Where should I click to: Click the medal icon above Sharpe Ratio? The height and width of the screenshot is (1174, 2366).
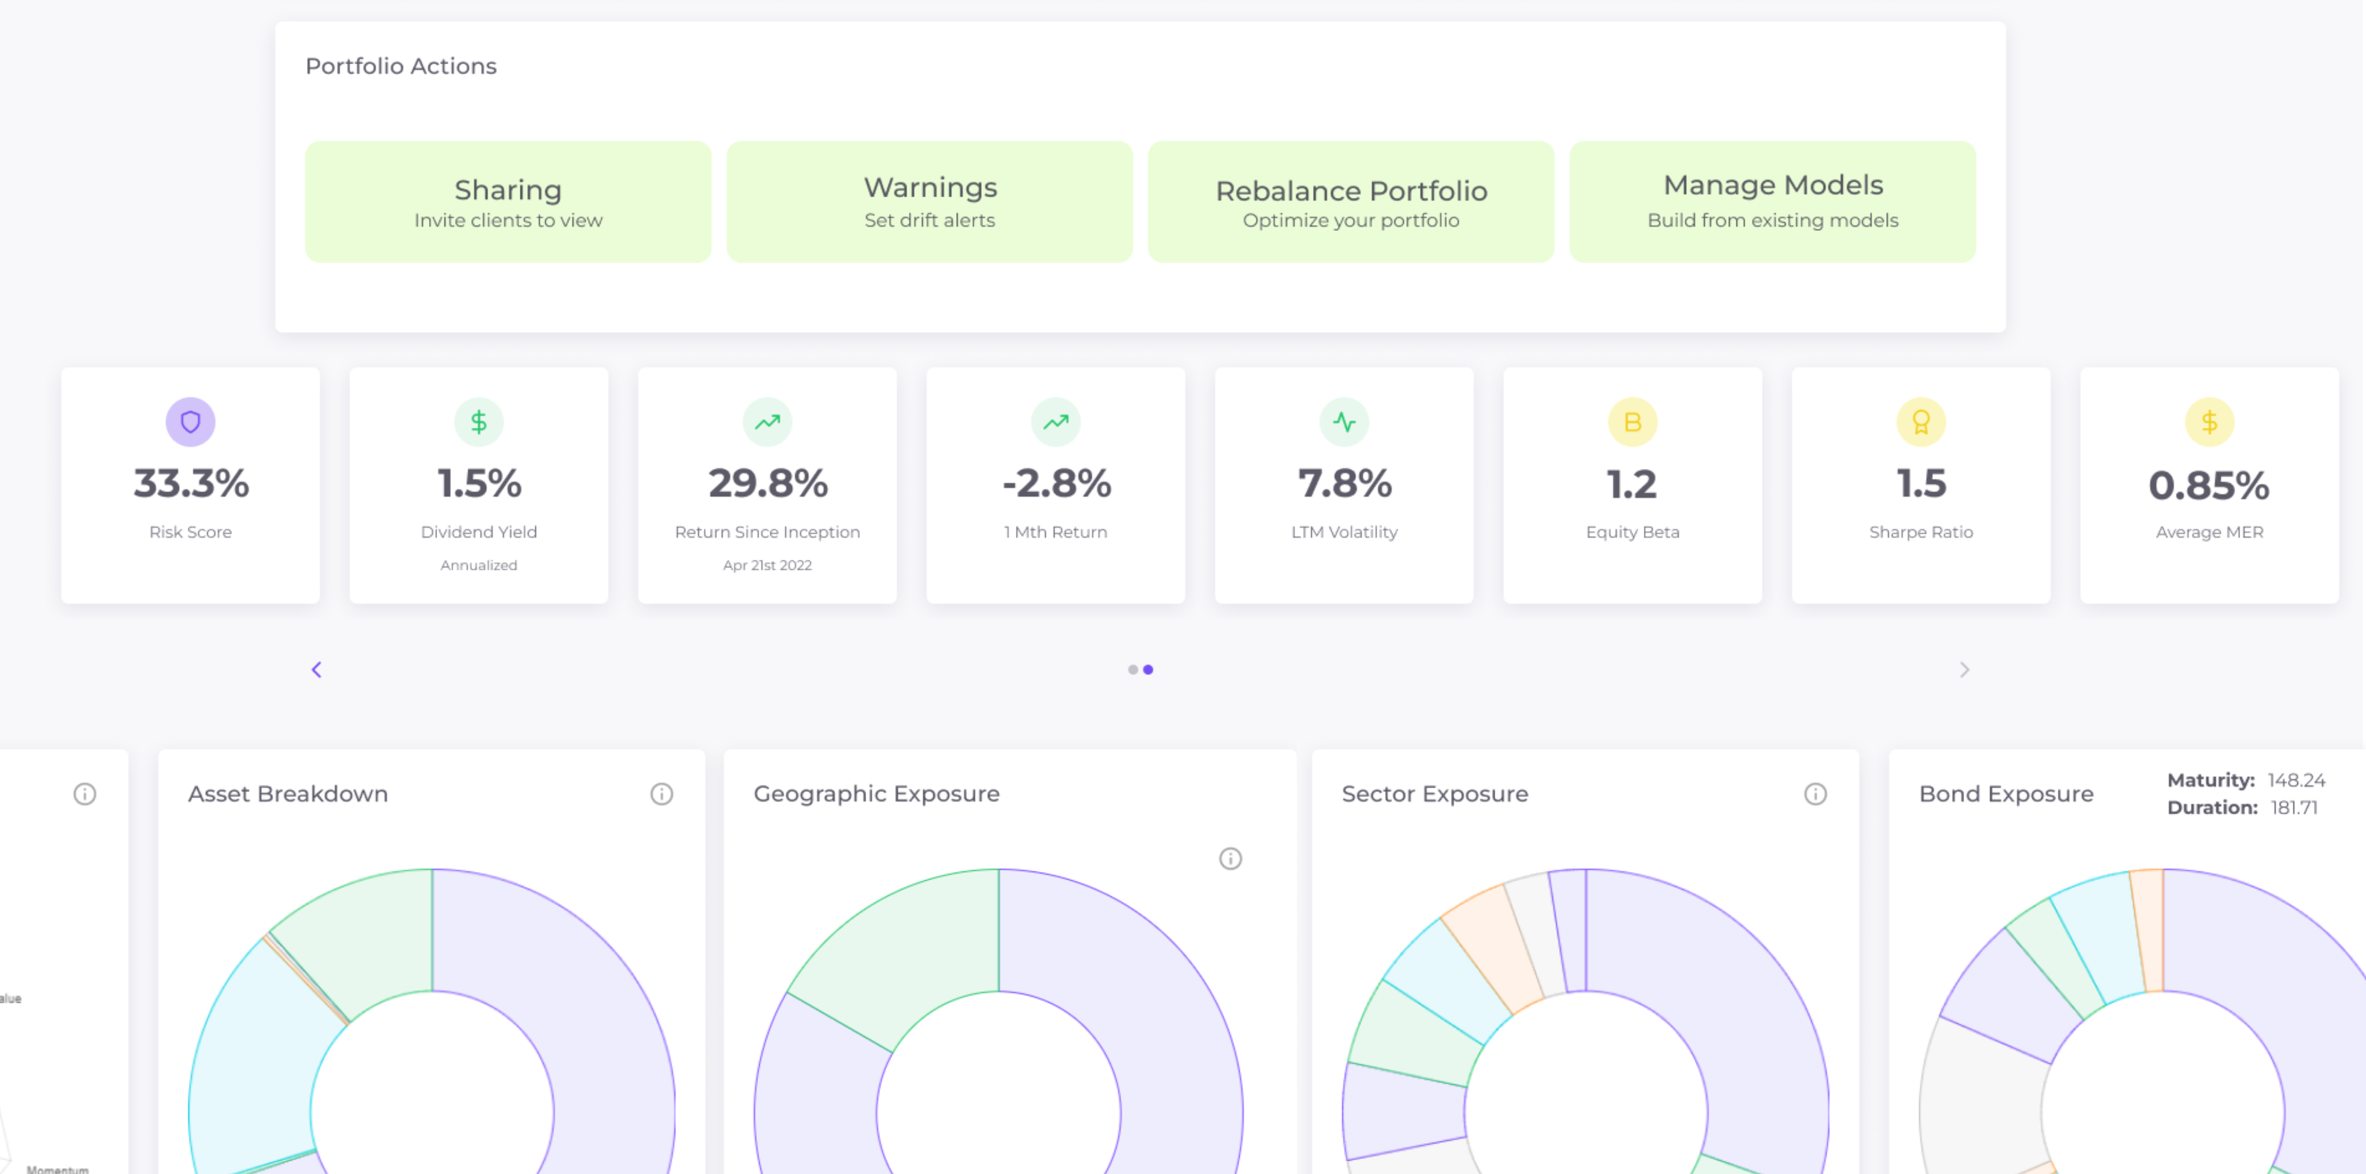point(1921,422)
